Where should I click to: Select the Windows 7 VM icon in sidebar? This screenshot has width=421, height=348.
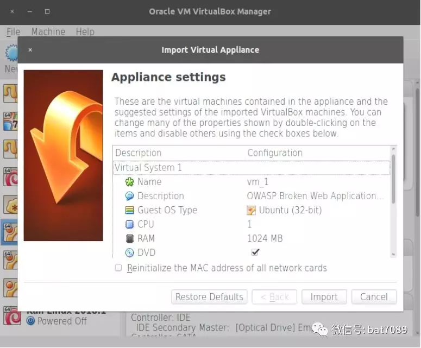(10, 121)
